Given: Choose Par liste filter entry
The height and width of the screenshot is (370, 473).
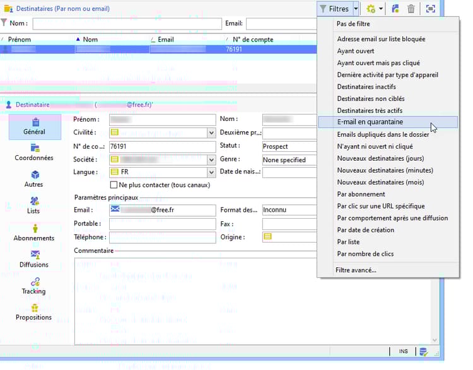Looking at the screenshot, I should [348, 242].
